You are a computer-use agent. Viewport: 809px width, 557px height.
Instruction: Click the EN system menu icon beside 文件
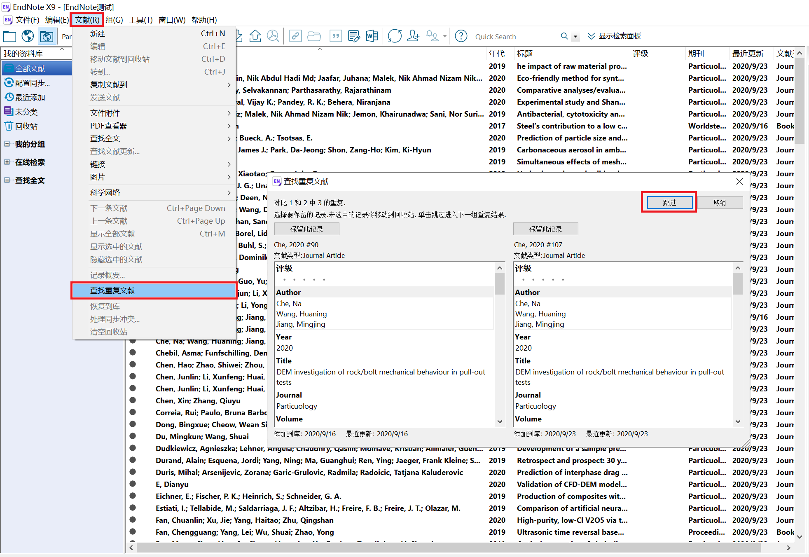(7, 20)
